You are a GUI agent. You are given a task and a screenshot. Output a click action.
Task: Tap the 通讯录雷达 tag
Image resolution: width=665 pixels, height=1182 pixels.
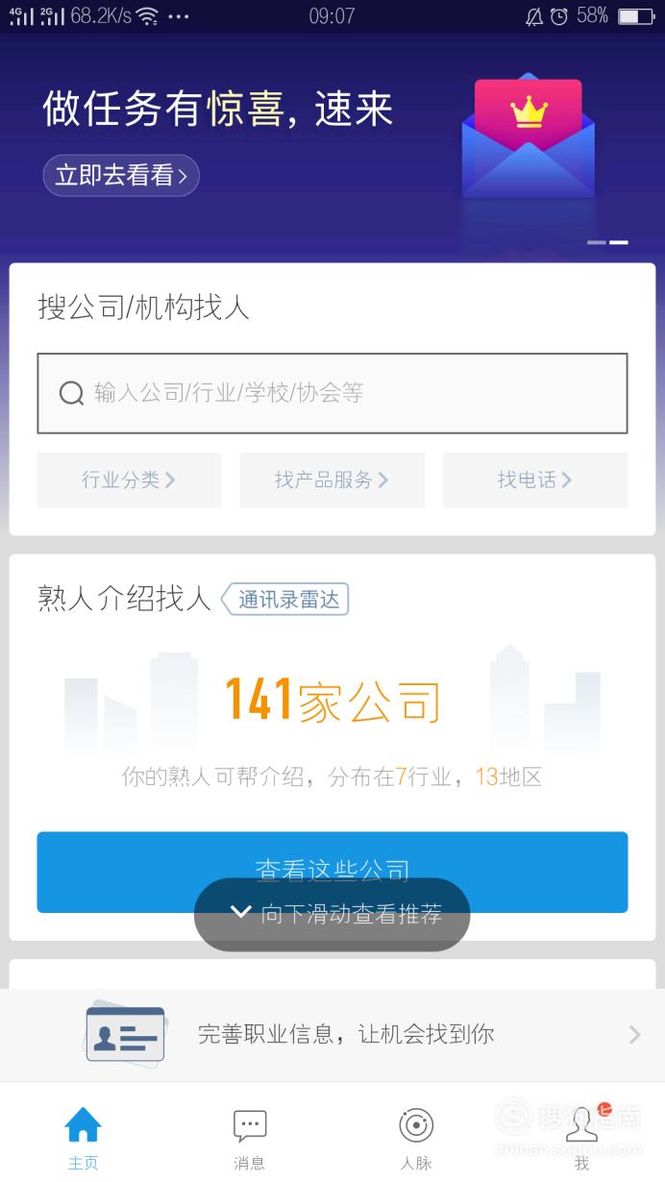285,600
